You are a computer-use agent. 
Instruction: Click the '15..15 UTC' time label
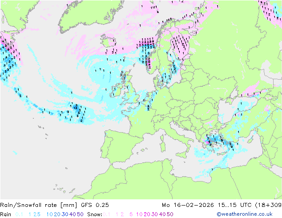tap(234, 205)
